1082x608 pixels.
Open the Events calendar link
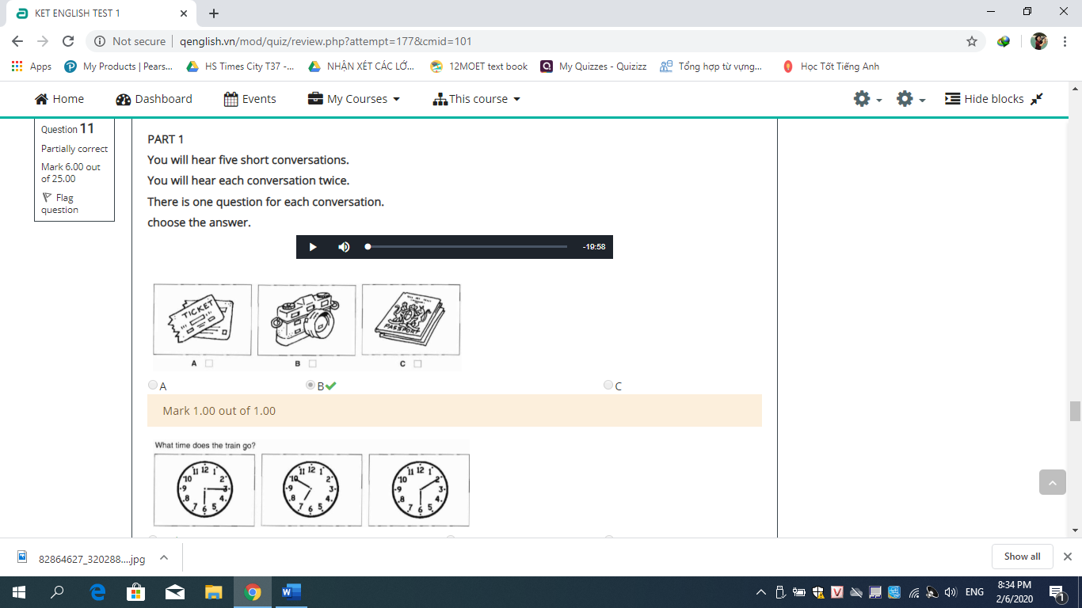click(x=250, y=99)
